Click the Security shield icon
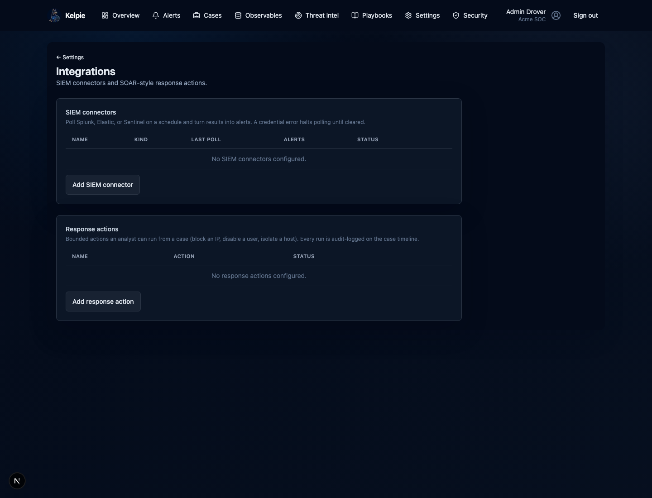This screenshot has height=498, width=652. tap(456, 15)
